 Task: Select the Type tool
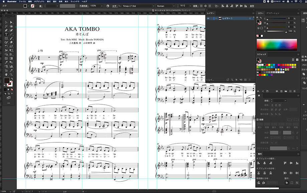click(6, 34)
